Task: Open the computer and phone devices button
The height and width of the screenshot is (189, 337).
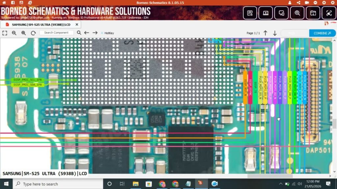Action: pos(281,13)
